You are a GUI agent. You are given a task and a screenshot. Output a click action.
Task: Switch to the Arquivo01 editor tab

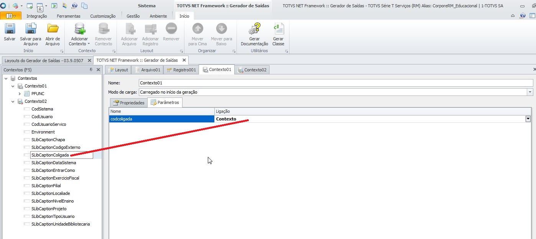(147, 70)
